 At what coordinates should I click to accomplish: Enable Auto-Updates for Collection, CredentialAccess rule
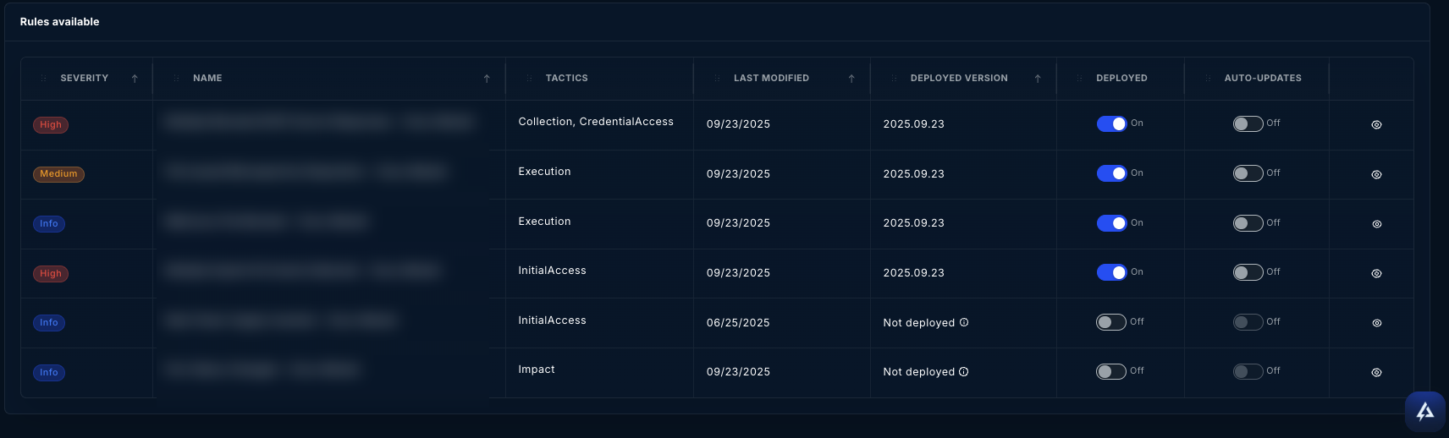click(x=1248, y=123)
